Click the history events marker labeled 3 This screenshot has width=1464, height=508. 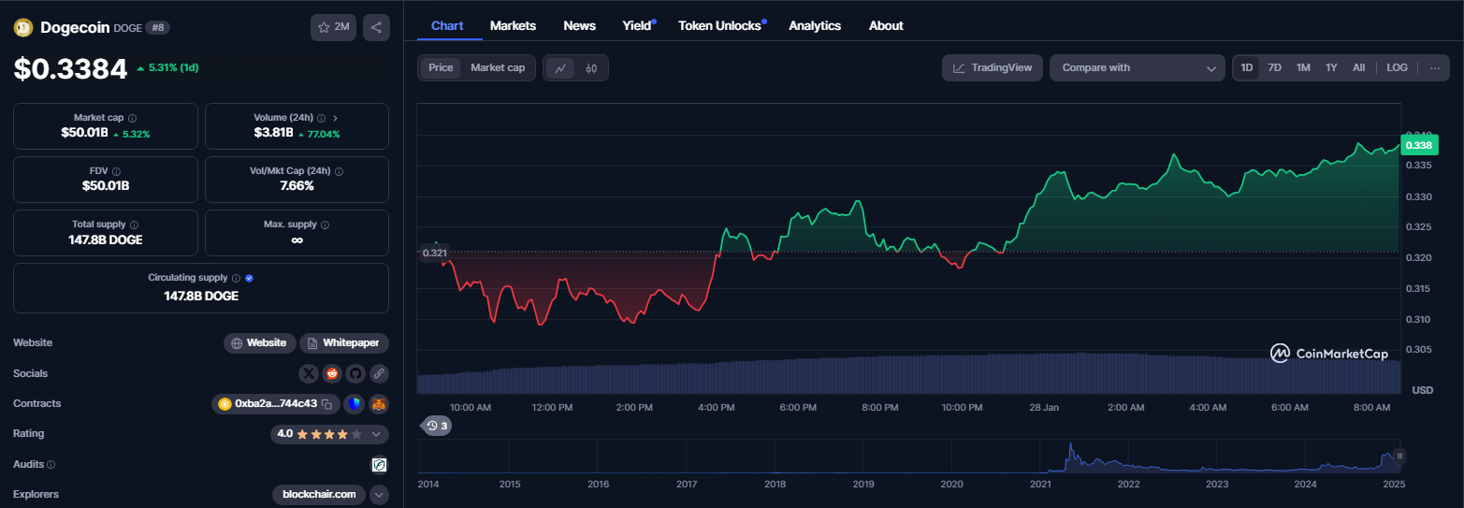coord(437,426)
